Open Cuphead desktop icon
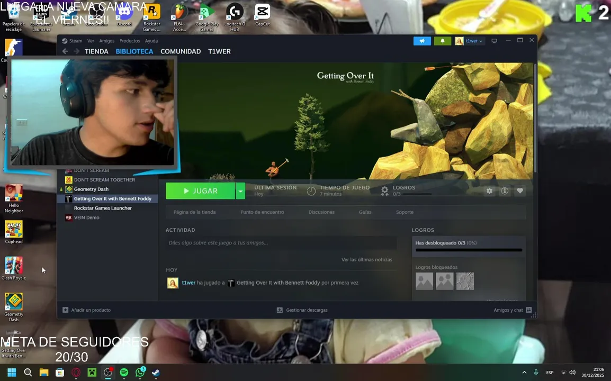The height and width of the screenshot is (381, 611). pyautogui.click(x=14, y=233)
